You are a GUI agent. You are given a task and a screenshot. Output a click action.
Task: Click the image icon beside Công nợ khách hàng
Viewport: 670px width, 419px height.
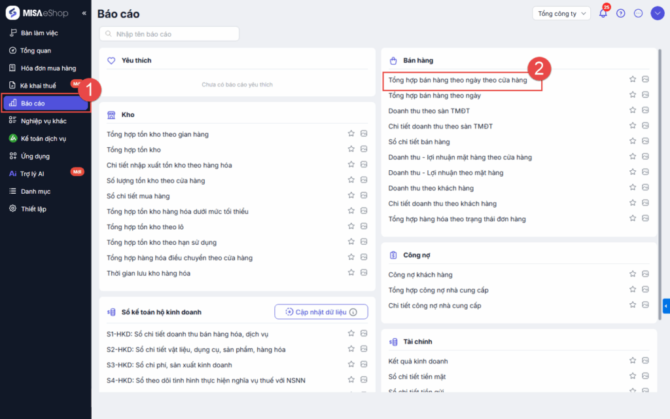[x=645, y=274]
